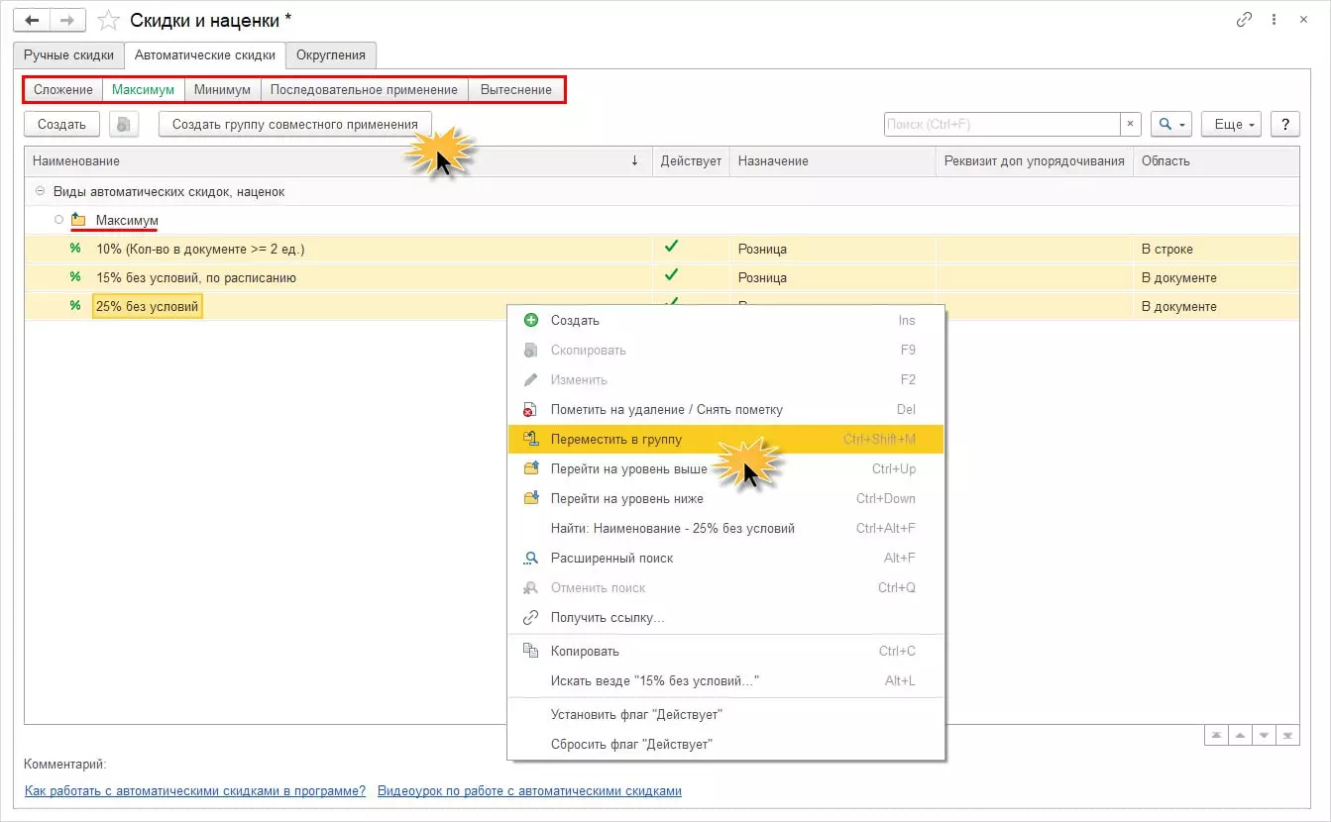The width and height of the screenshot is (1331, 822).
Task: Click percent icon of 15% без условий row
Action: coord(75,277)
